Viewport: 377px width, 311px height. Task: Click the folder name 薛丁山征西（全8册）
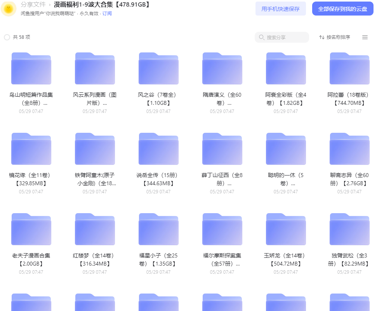(x=222, y=179)
